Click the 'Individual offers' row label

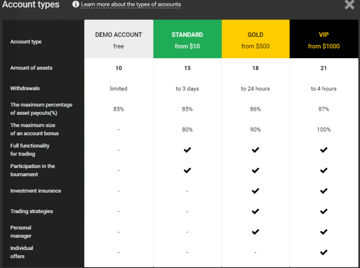(x=22, y=252)
